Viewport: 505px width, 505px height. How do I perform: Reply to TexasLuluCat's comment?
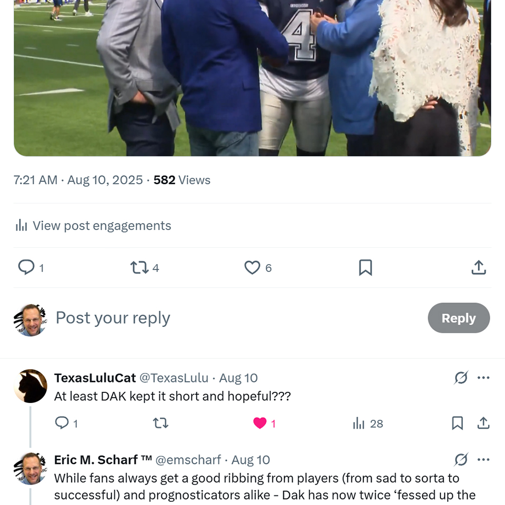(62, 423)
